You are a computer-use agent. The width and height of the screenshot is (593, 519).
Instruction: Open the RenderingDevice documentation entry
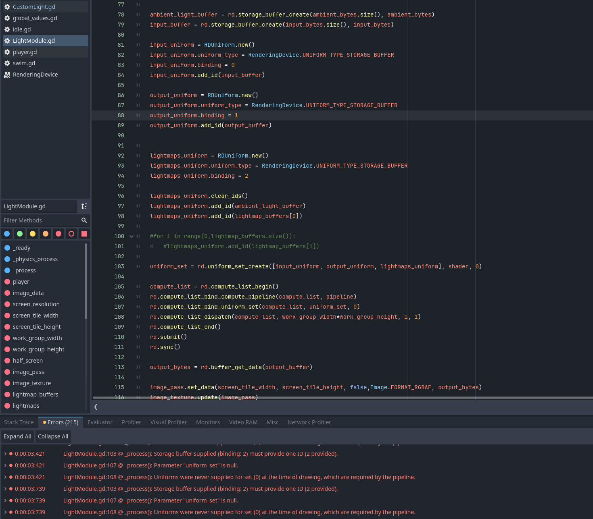(x=35, y=75)
